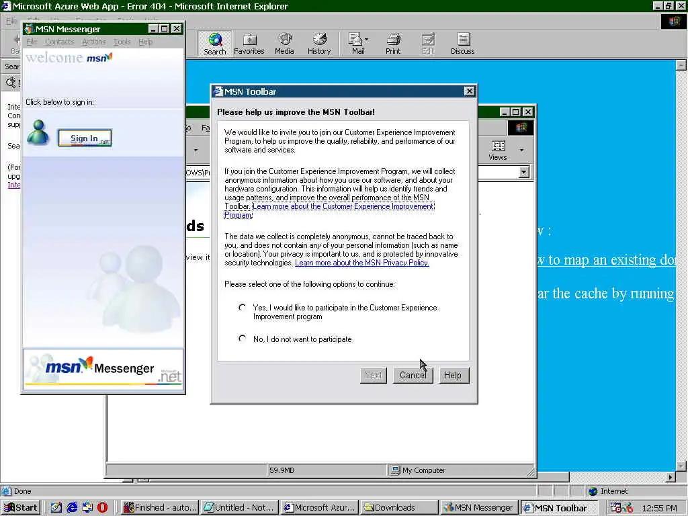Open Favorites from the IE toolbar
Image resolution: width=688 pixels, height=516 pixels.
tap(249, 44)
